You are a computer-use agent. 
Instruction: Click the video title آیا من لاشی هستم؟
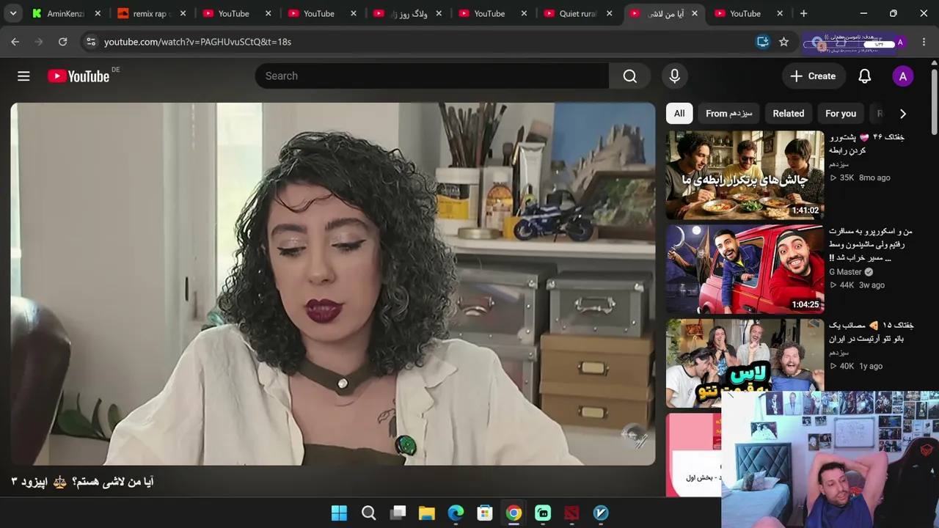[82, 482]
